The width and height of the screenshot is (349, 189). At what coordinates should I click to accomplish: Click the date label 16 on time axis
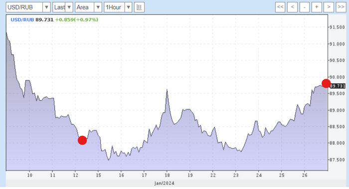point(121,176)
